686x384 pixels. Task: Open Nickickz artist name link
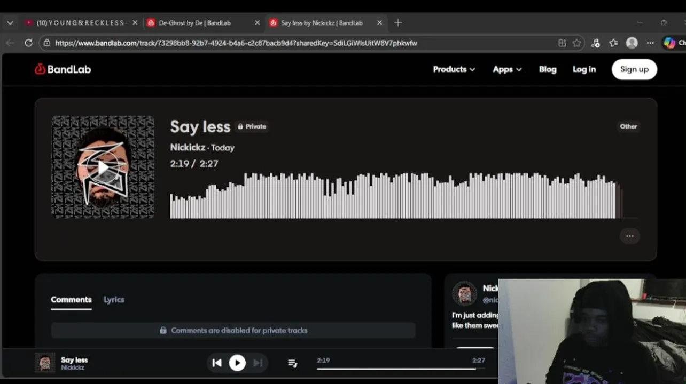[188, 147]
